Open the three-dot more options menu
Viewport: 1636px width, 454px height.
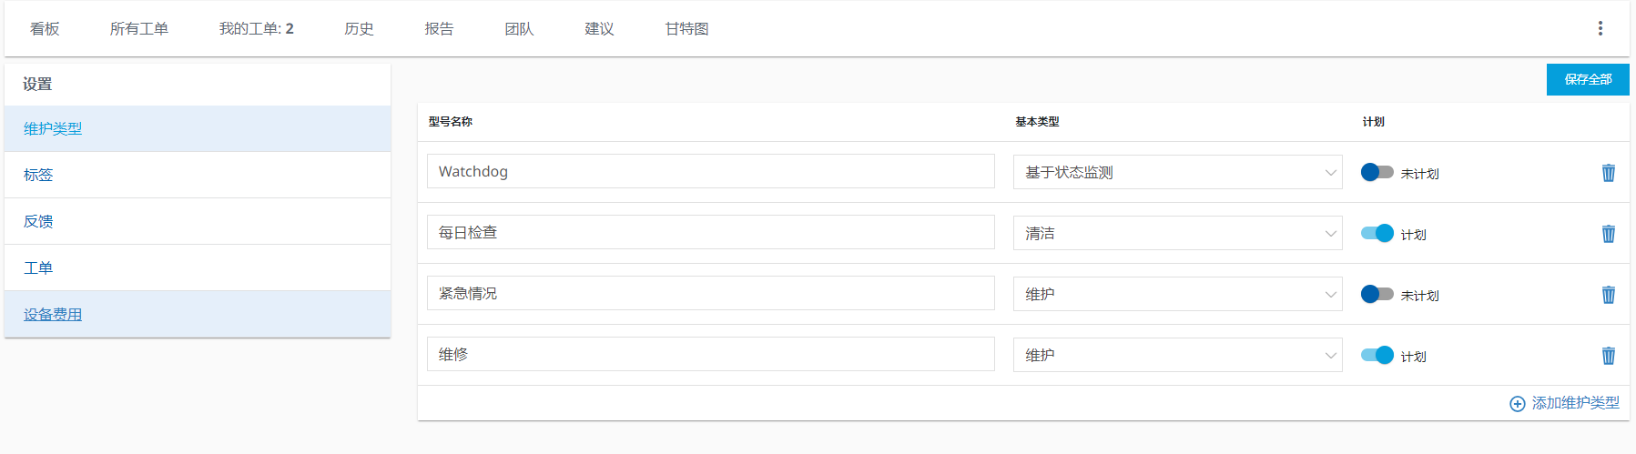1600,28
